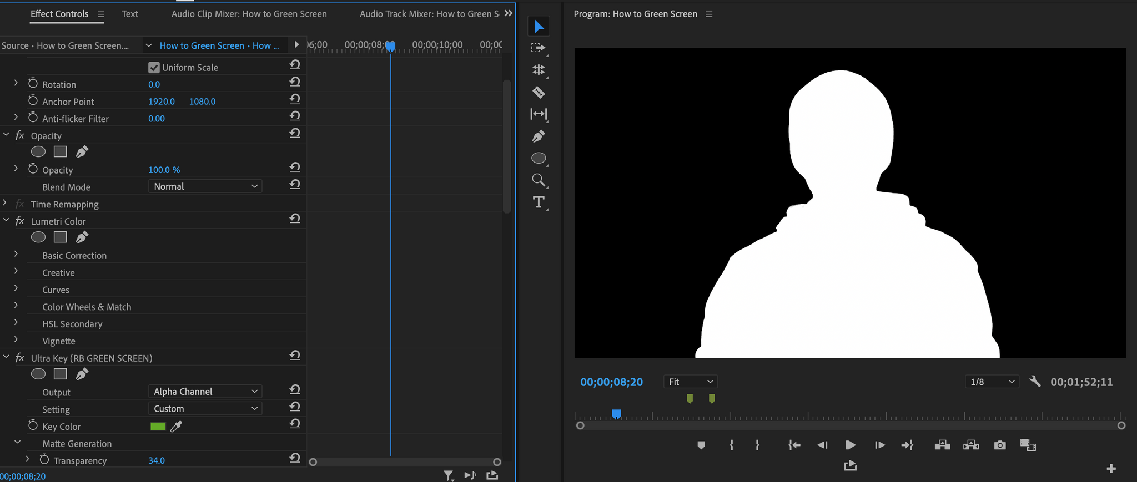This screenshot has height=482, width=1137.
Task: Create free draw bezier mask under Opacity
Action: click(x=82, y=151)
